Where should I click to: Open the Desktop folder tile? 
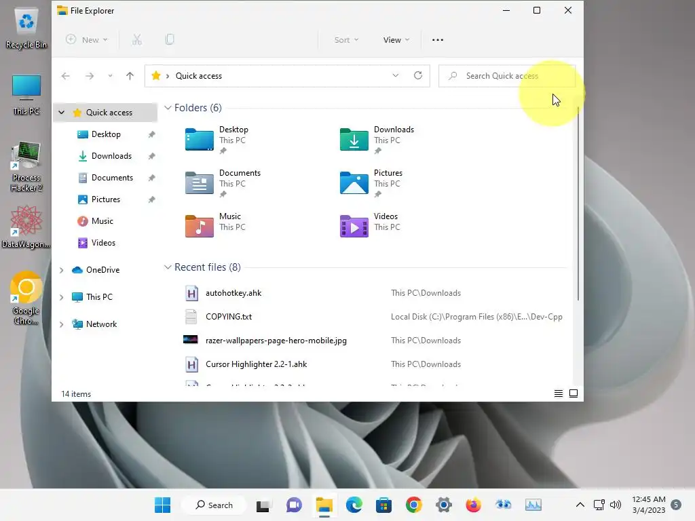tap(217, 140)
